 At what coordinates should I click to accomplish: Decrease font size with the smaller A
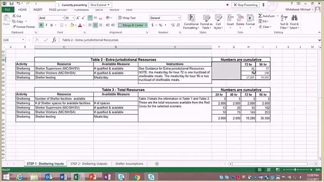tap(83, 18)
